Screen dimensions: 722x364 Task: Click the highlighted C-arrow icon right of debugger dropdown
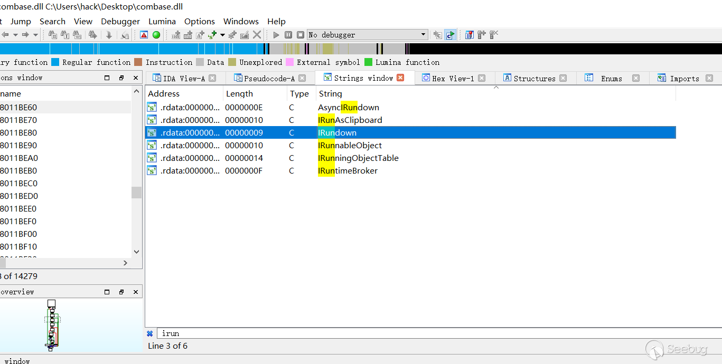coord(450,35)
